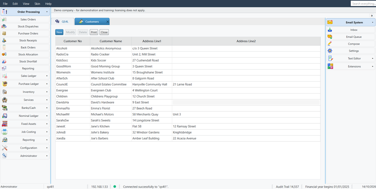Select the Kids Soccer customer name
Screen dimensions: 376x189
[x=98, y=61]
